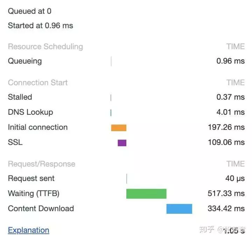Click the Content Download label
The image size is (252, 240).
(41, 209)
